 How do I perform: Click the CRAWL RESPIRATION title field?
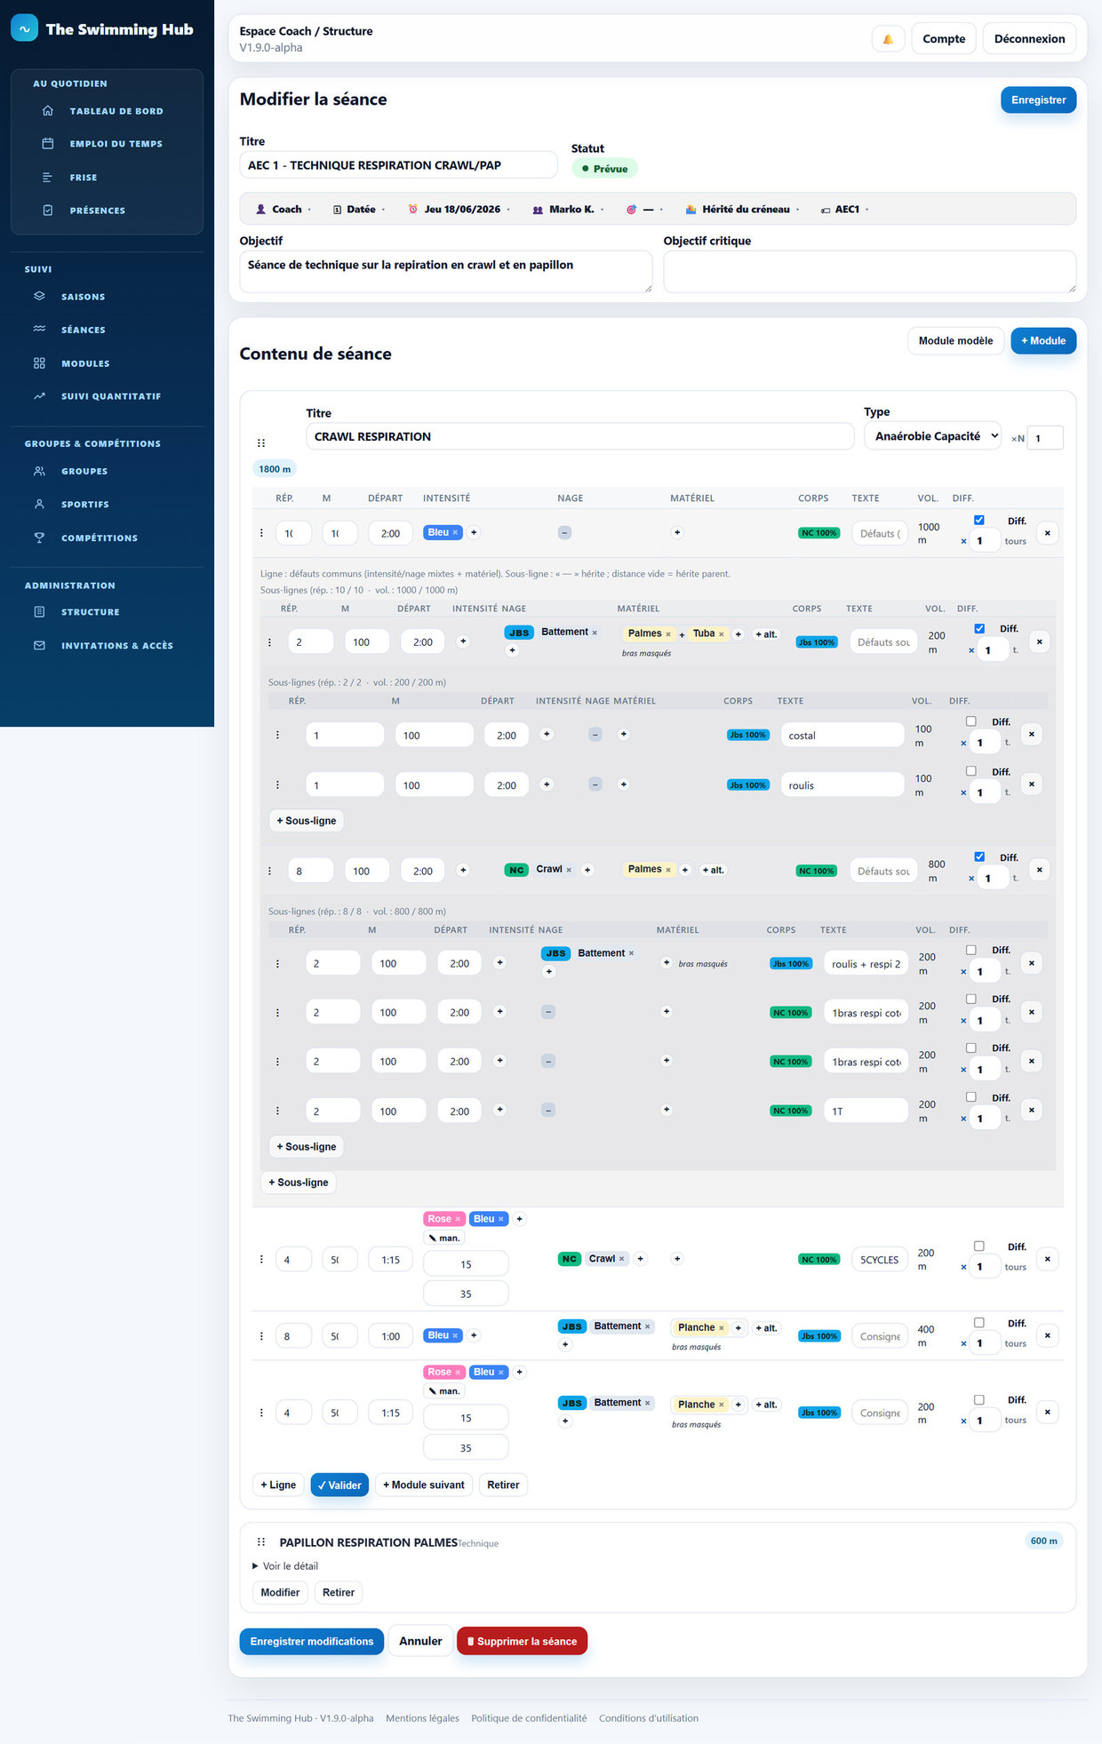[579, 437]
